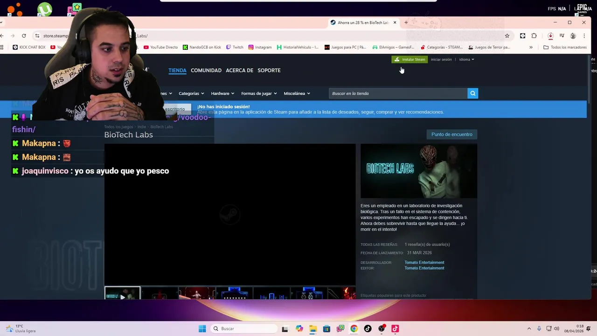
Task: Click the Instalar Steam button
Action: point(410,59)
